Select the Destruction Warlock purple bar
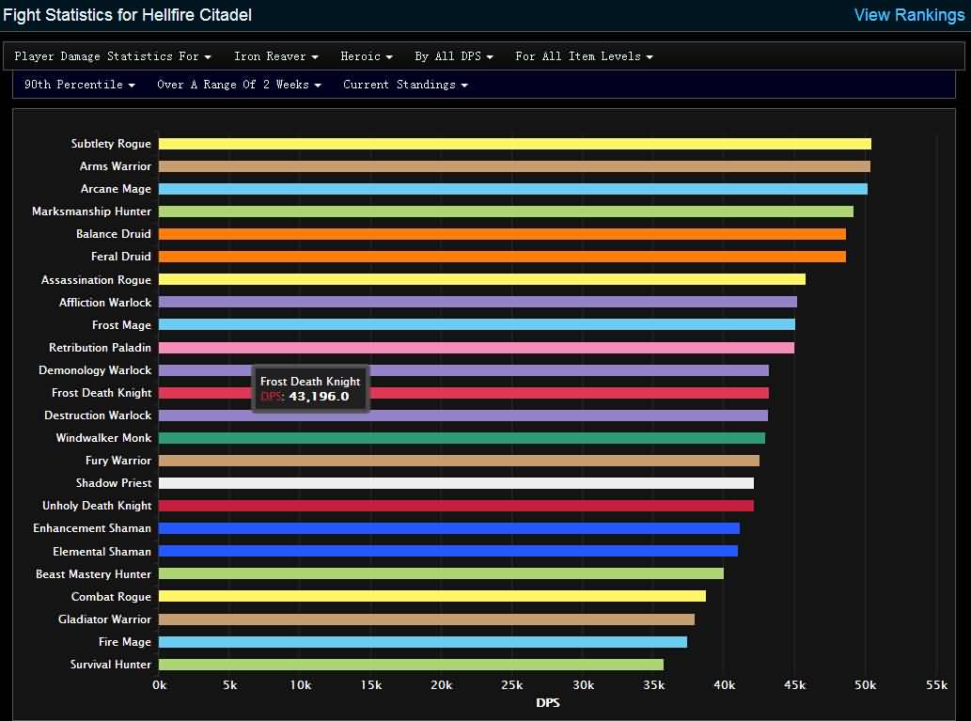 463,415
